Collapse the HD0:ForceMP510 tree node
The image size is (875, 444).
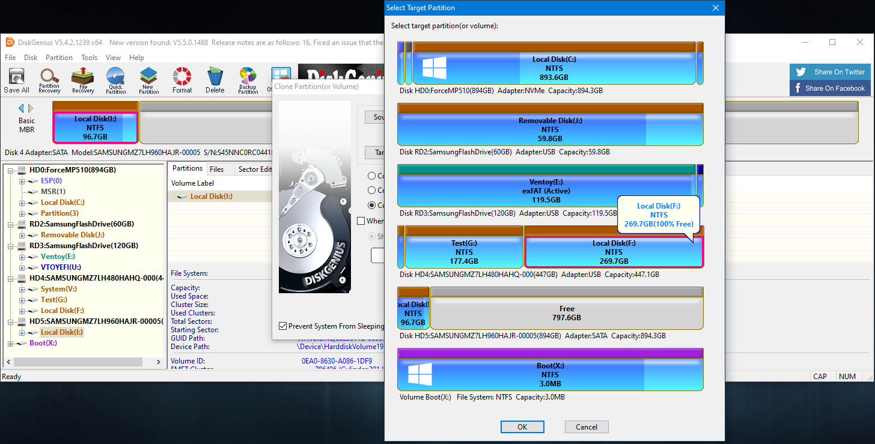pos(11,170)
